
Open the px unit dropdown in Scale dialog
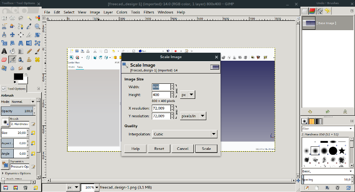pyautogui.click(x=187, y=95)
